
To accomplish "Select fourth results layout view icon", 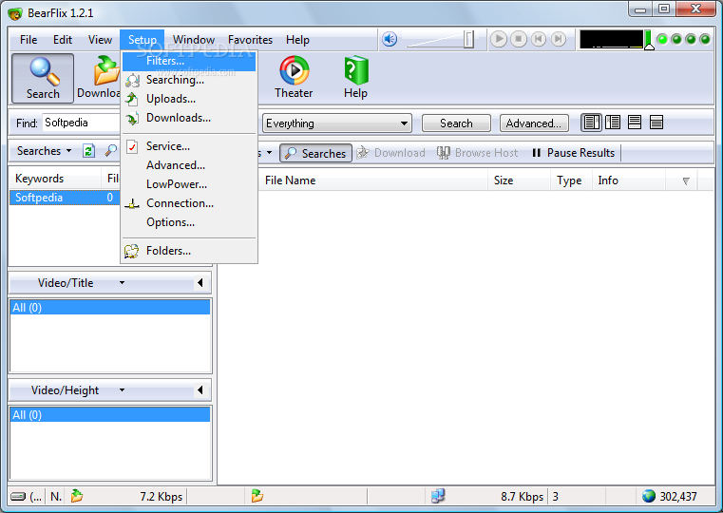I will pos(656,123).
